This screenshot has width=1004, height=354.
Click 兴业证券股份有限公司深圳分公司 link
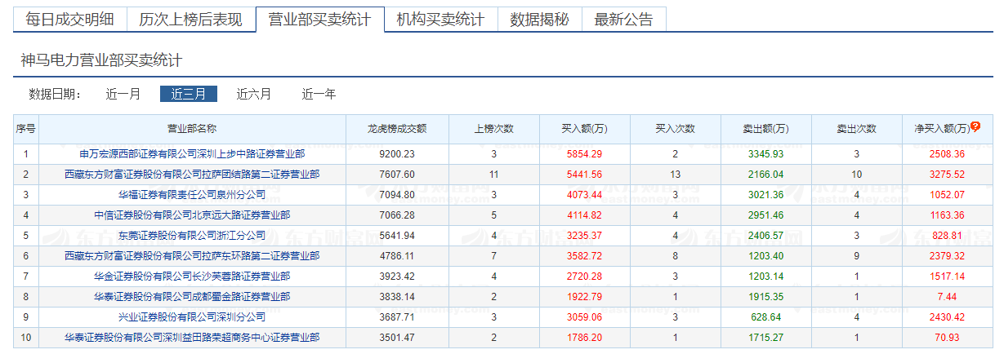click(x=192, y=316)
